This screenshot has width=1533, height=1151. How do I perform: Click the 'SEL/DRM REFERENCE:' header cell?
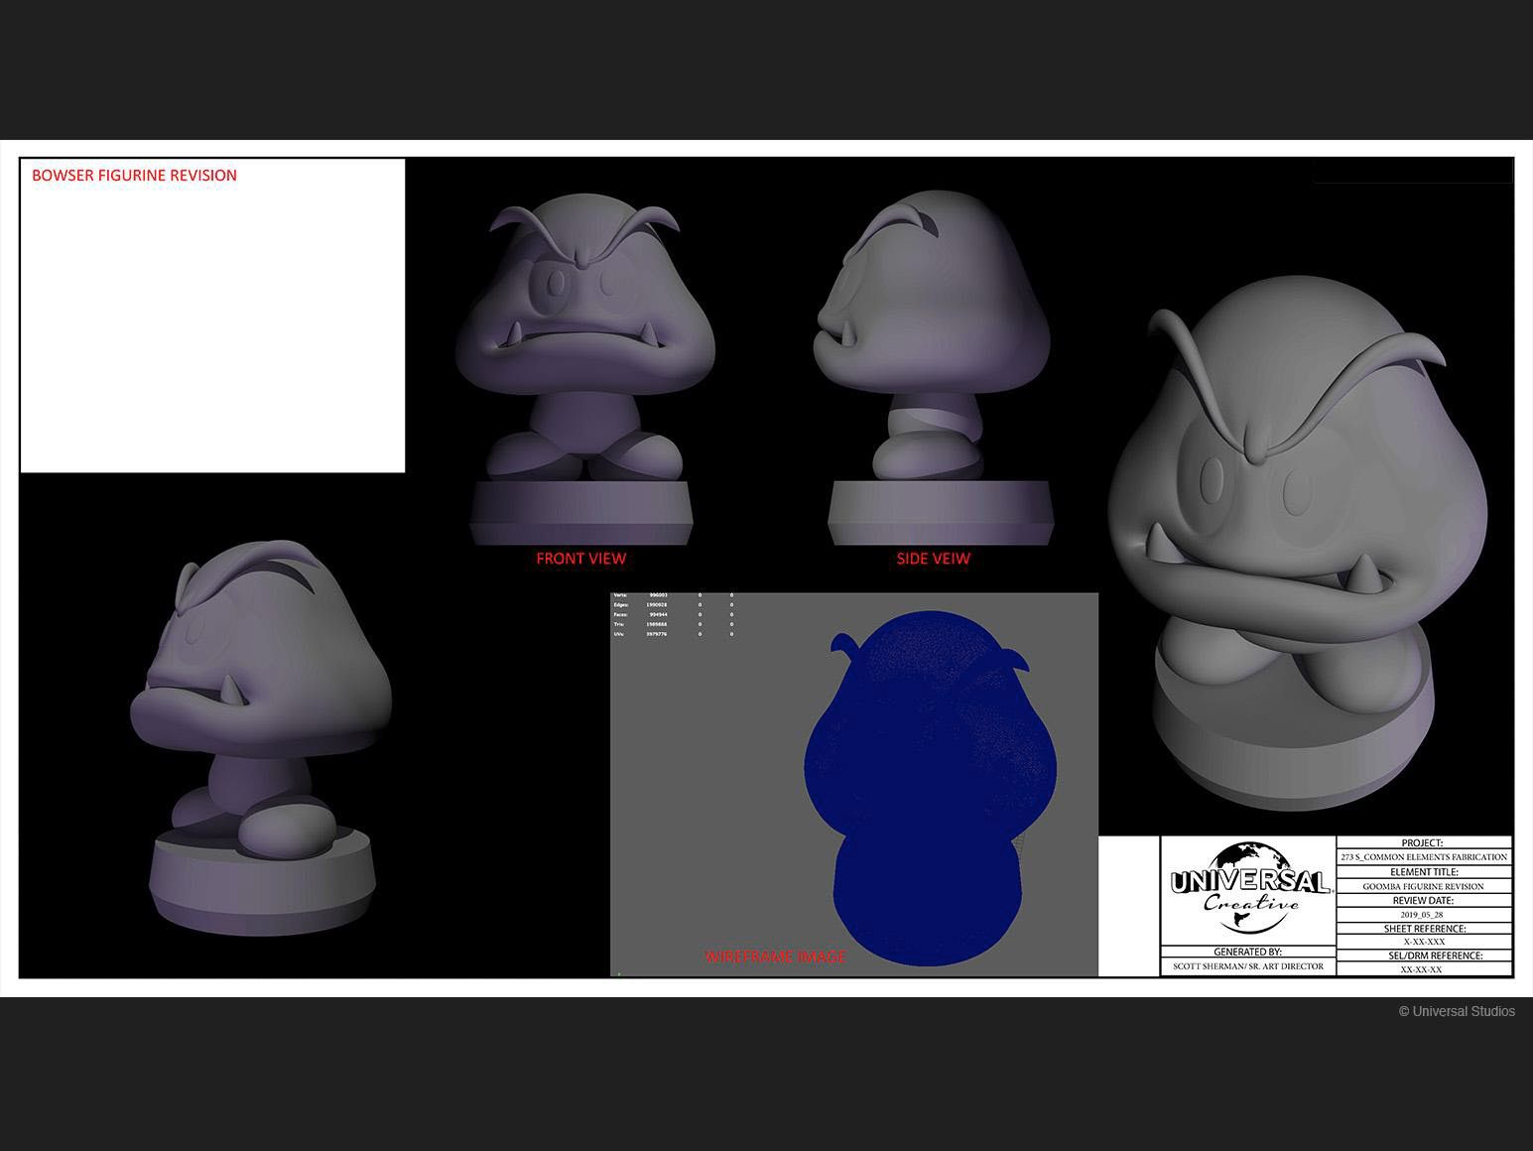click(x=1424, y=956)
